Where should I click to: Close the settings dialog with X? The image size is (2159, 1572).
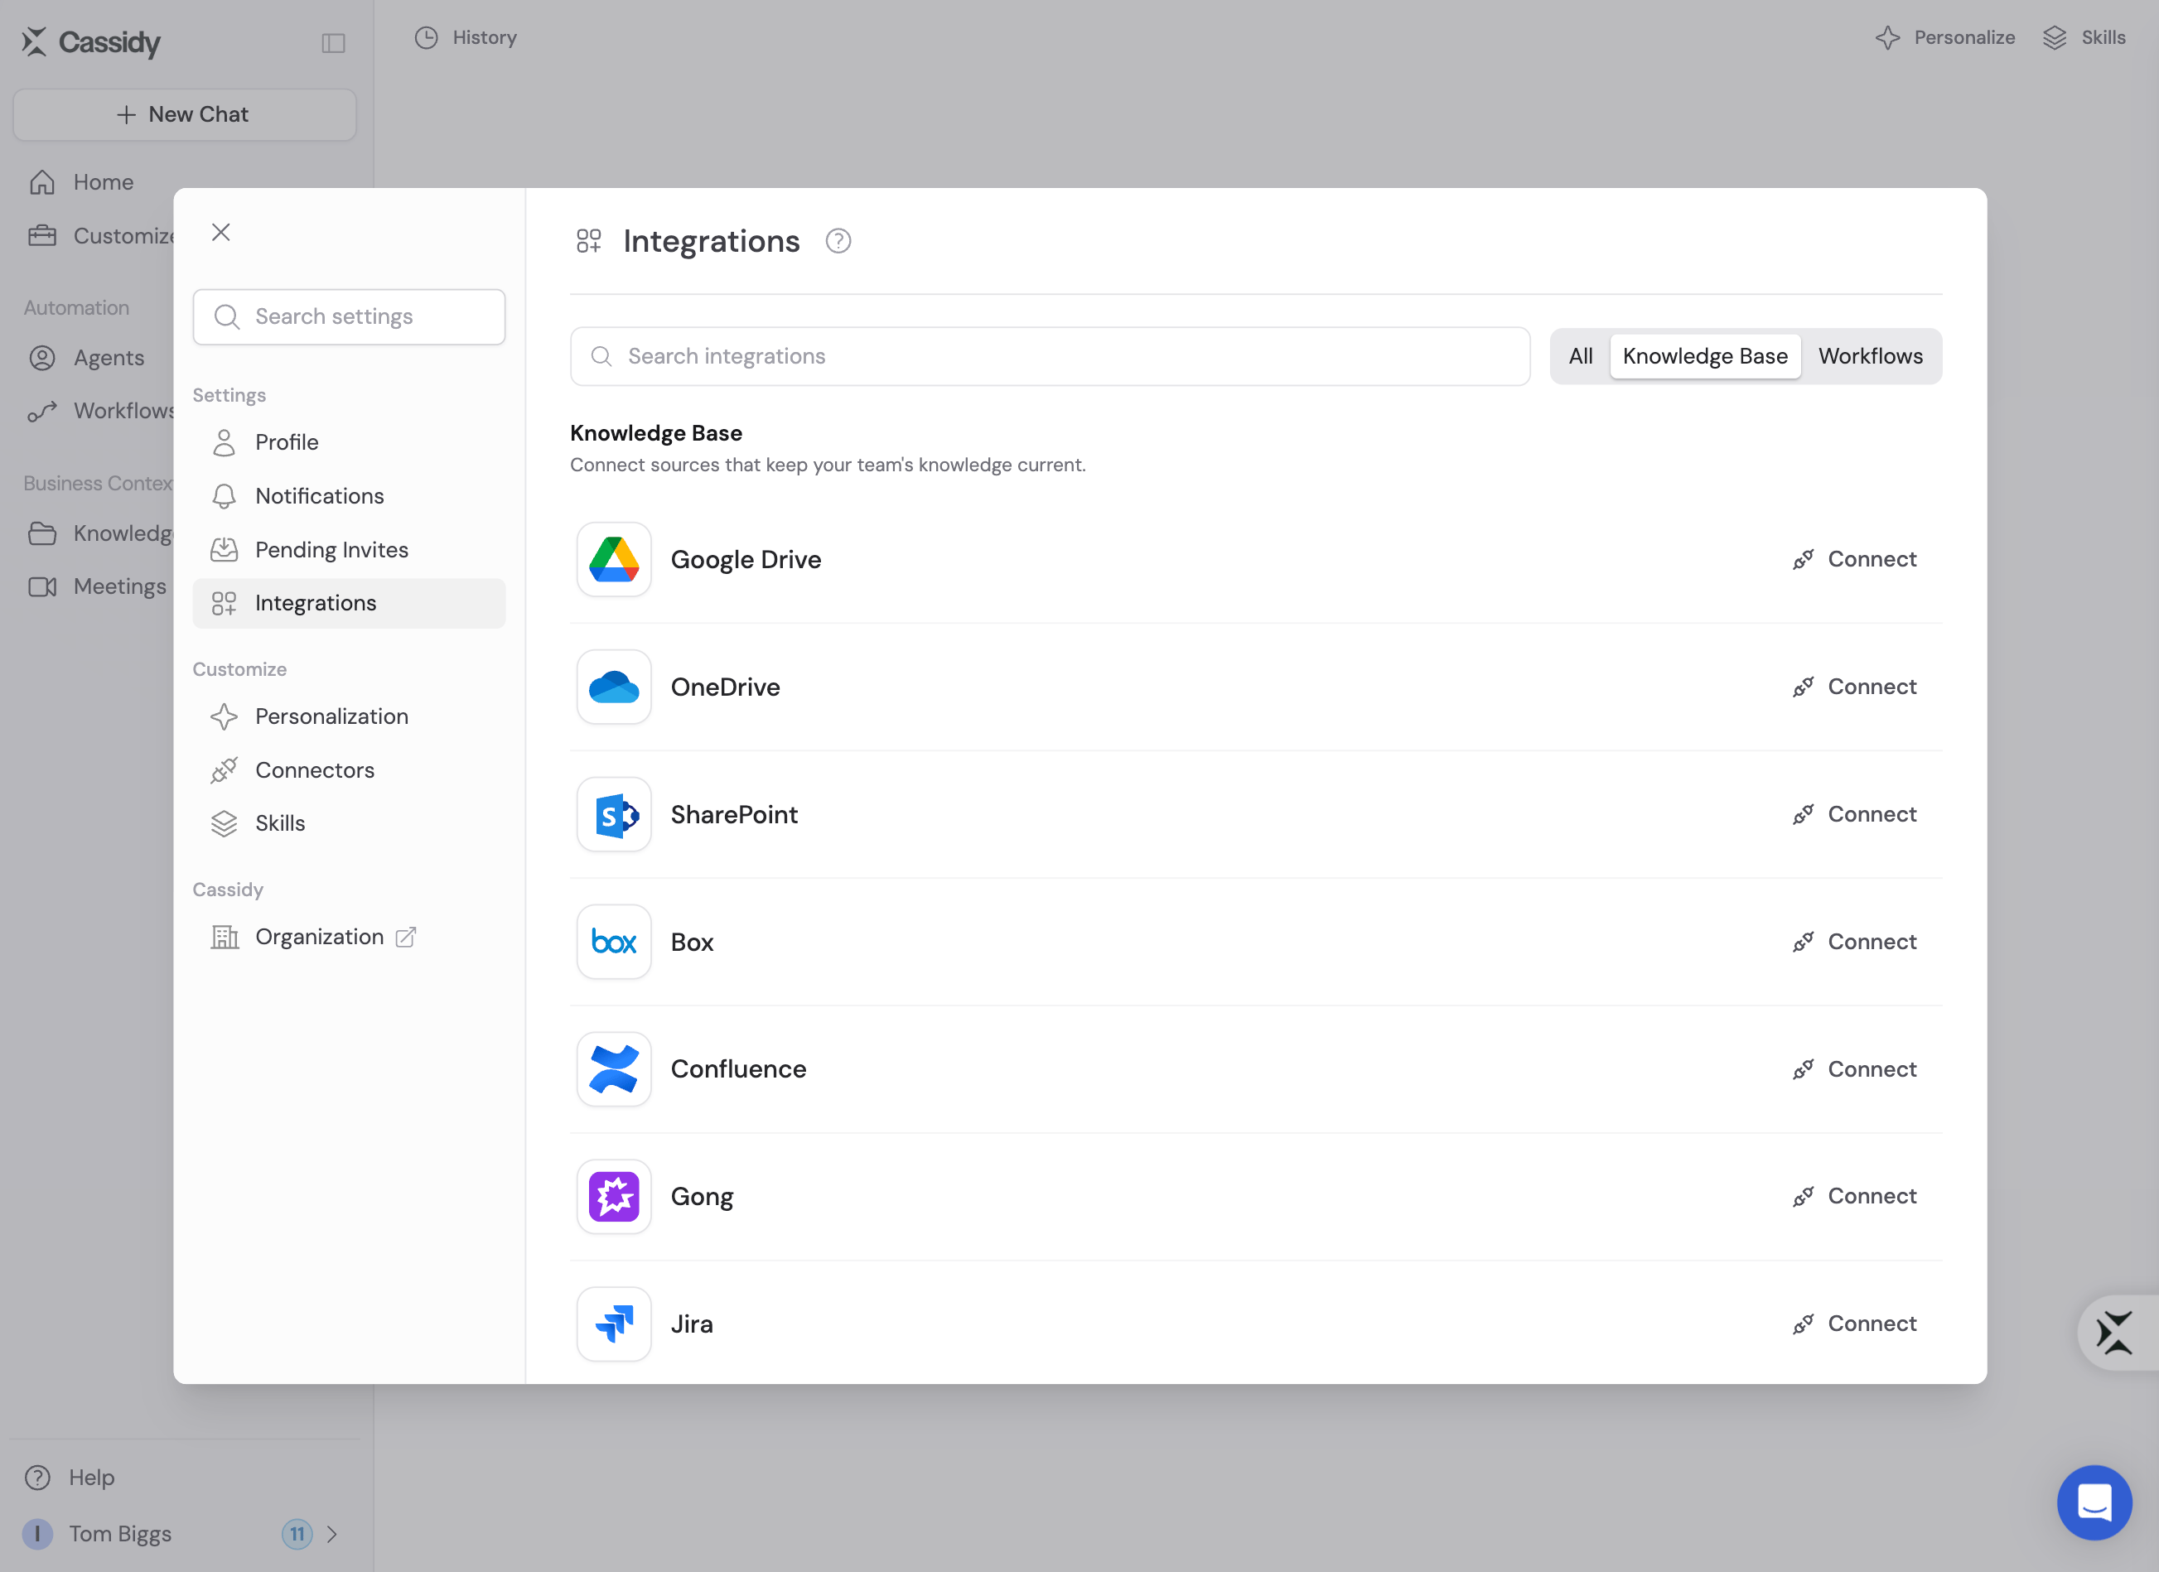click(x=221, y=232)
